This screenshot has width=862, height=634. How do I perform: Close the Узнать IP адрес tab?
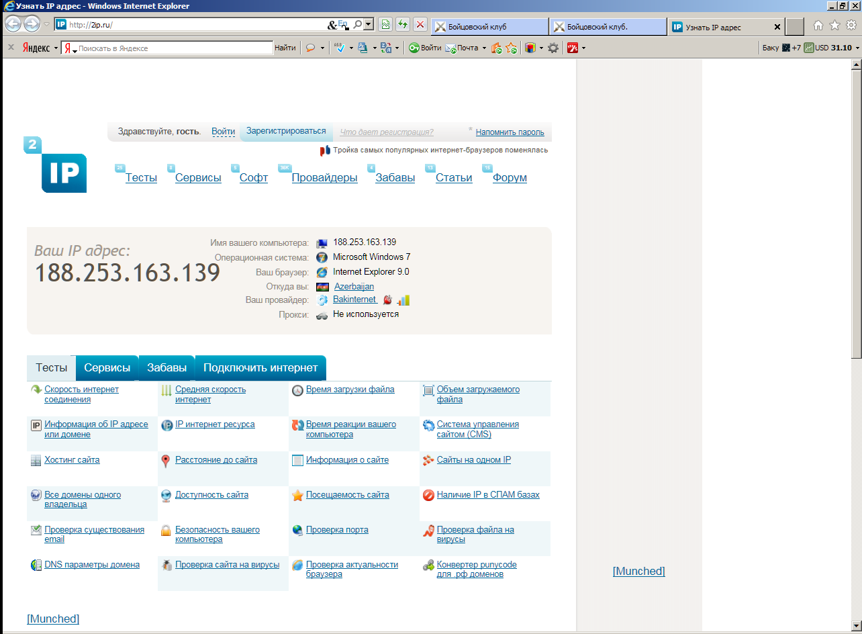click(777, 28)
